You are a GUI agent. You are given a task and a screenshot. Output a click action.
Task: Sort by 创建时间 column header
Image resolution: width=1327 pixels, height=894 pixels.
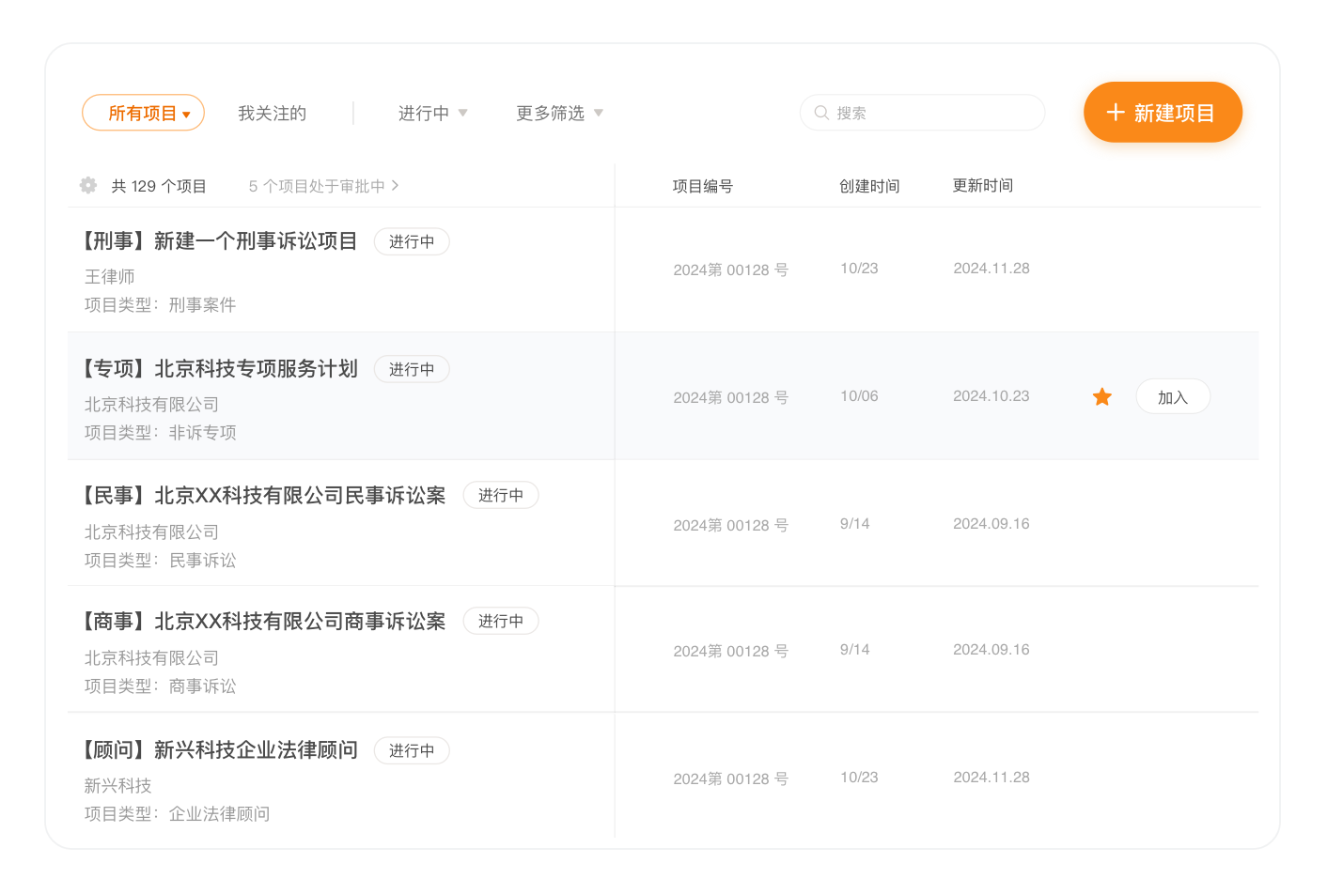coord(869,186)
